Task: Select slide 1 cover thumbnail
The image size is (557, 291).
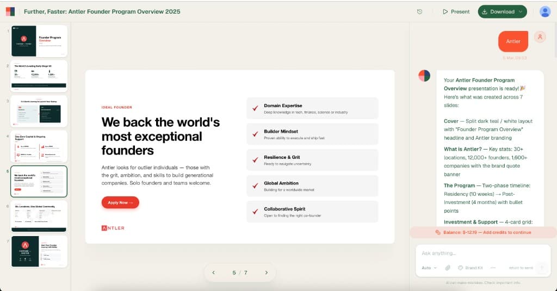Action: pos(39,41)
